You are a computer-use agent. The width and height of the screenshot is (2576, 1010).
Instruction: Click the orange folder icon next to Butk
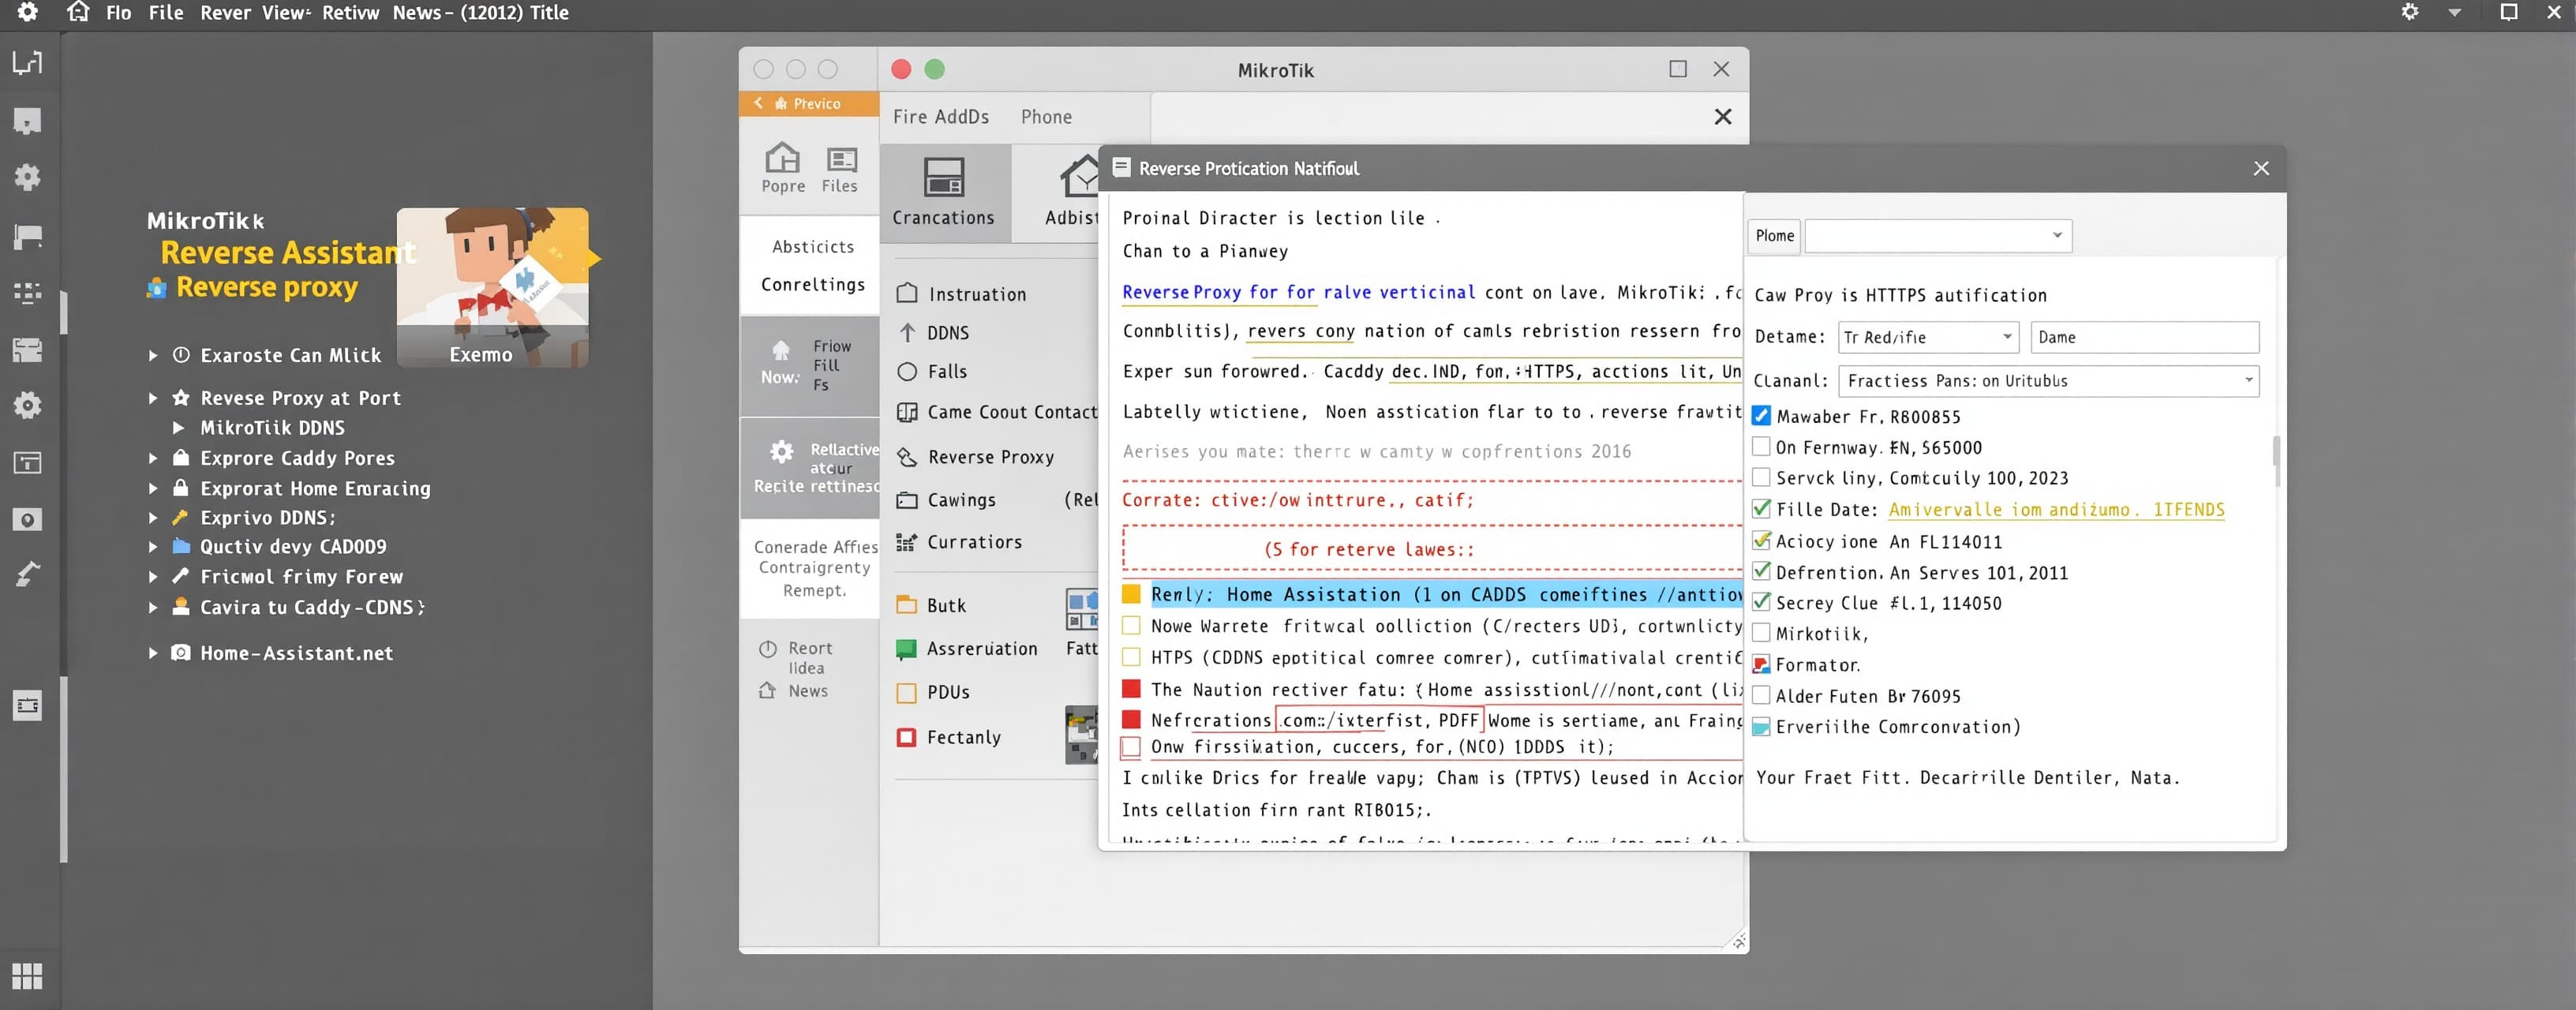coord(907,604)
